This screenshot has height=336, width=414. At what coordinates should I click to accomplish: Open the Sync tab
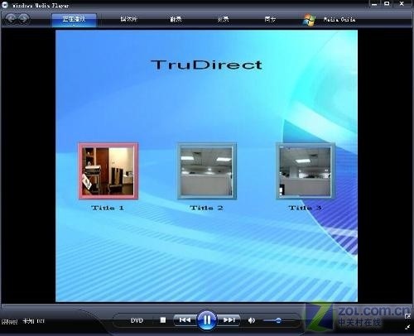coord(270,19)
